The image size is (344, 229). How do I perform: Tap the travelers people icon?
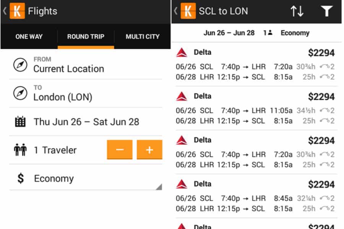coord(20,150)
